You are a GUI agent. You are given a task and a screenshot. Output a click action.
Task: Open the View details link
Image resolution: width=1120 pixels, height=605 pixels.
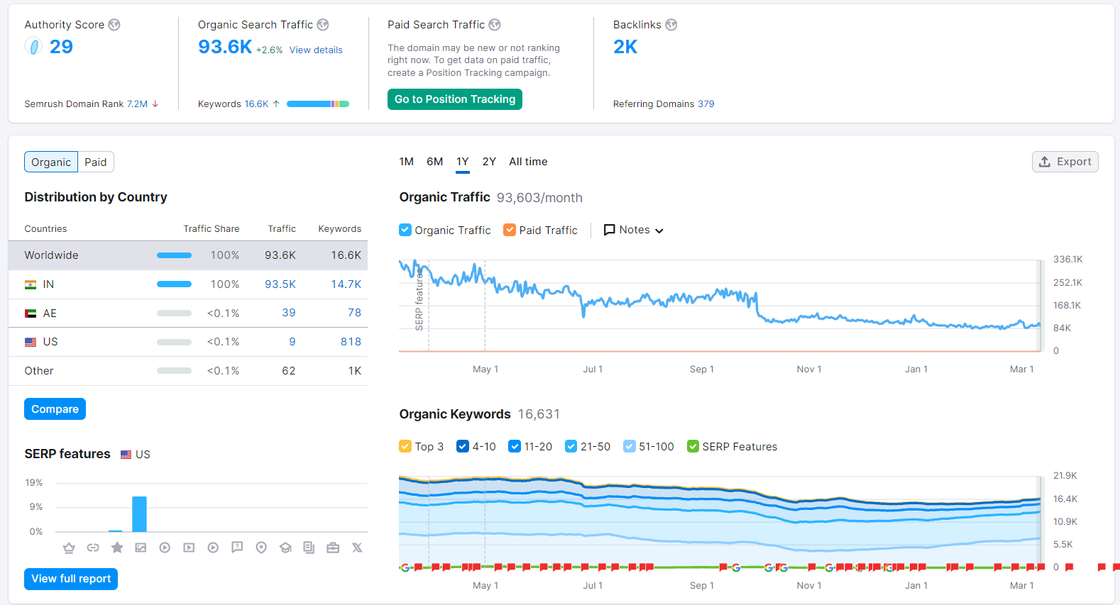pos(316,50)
